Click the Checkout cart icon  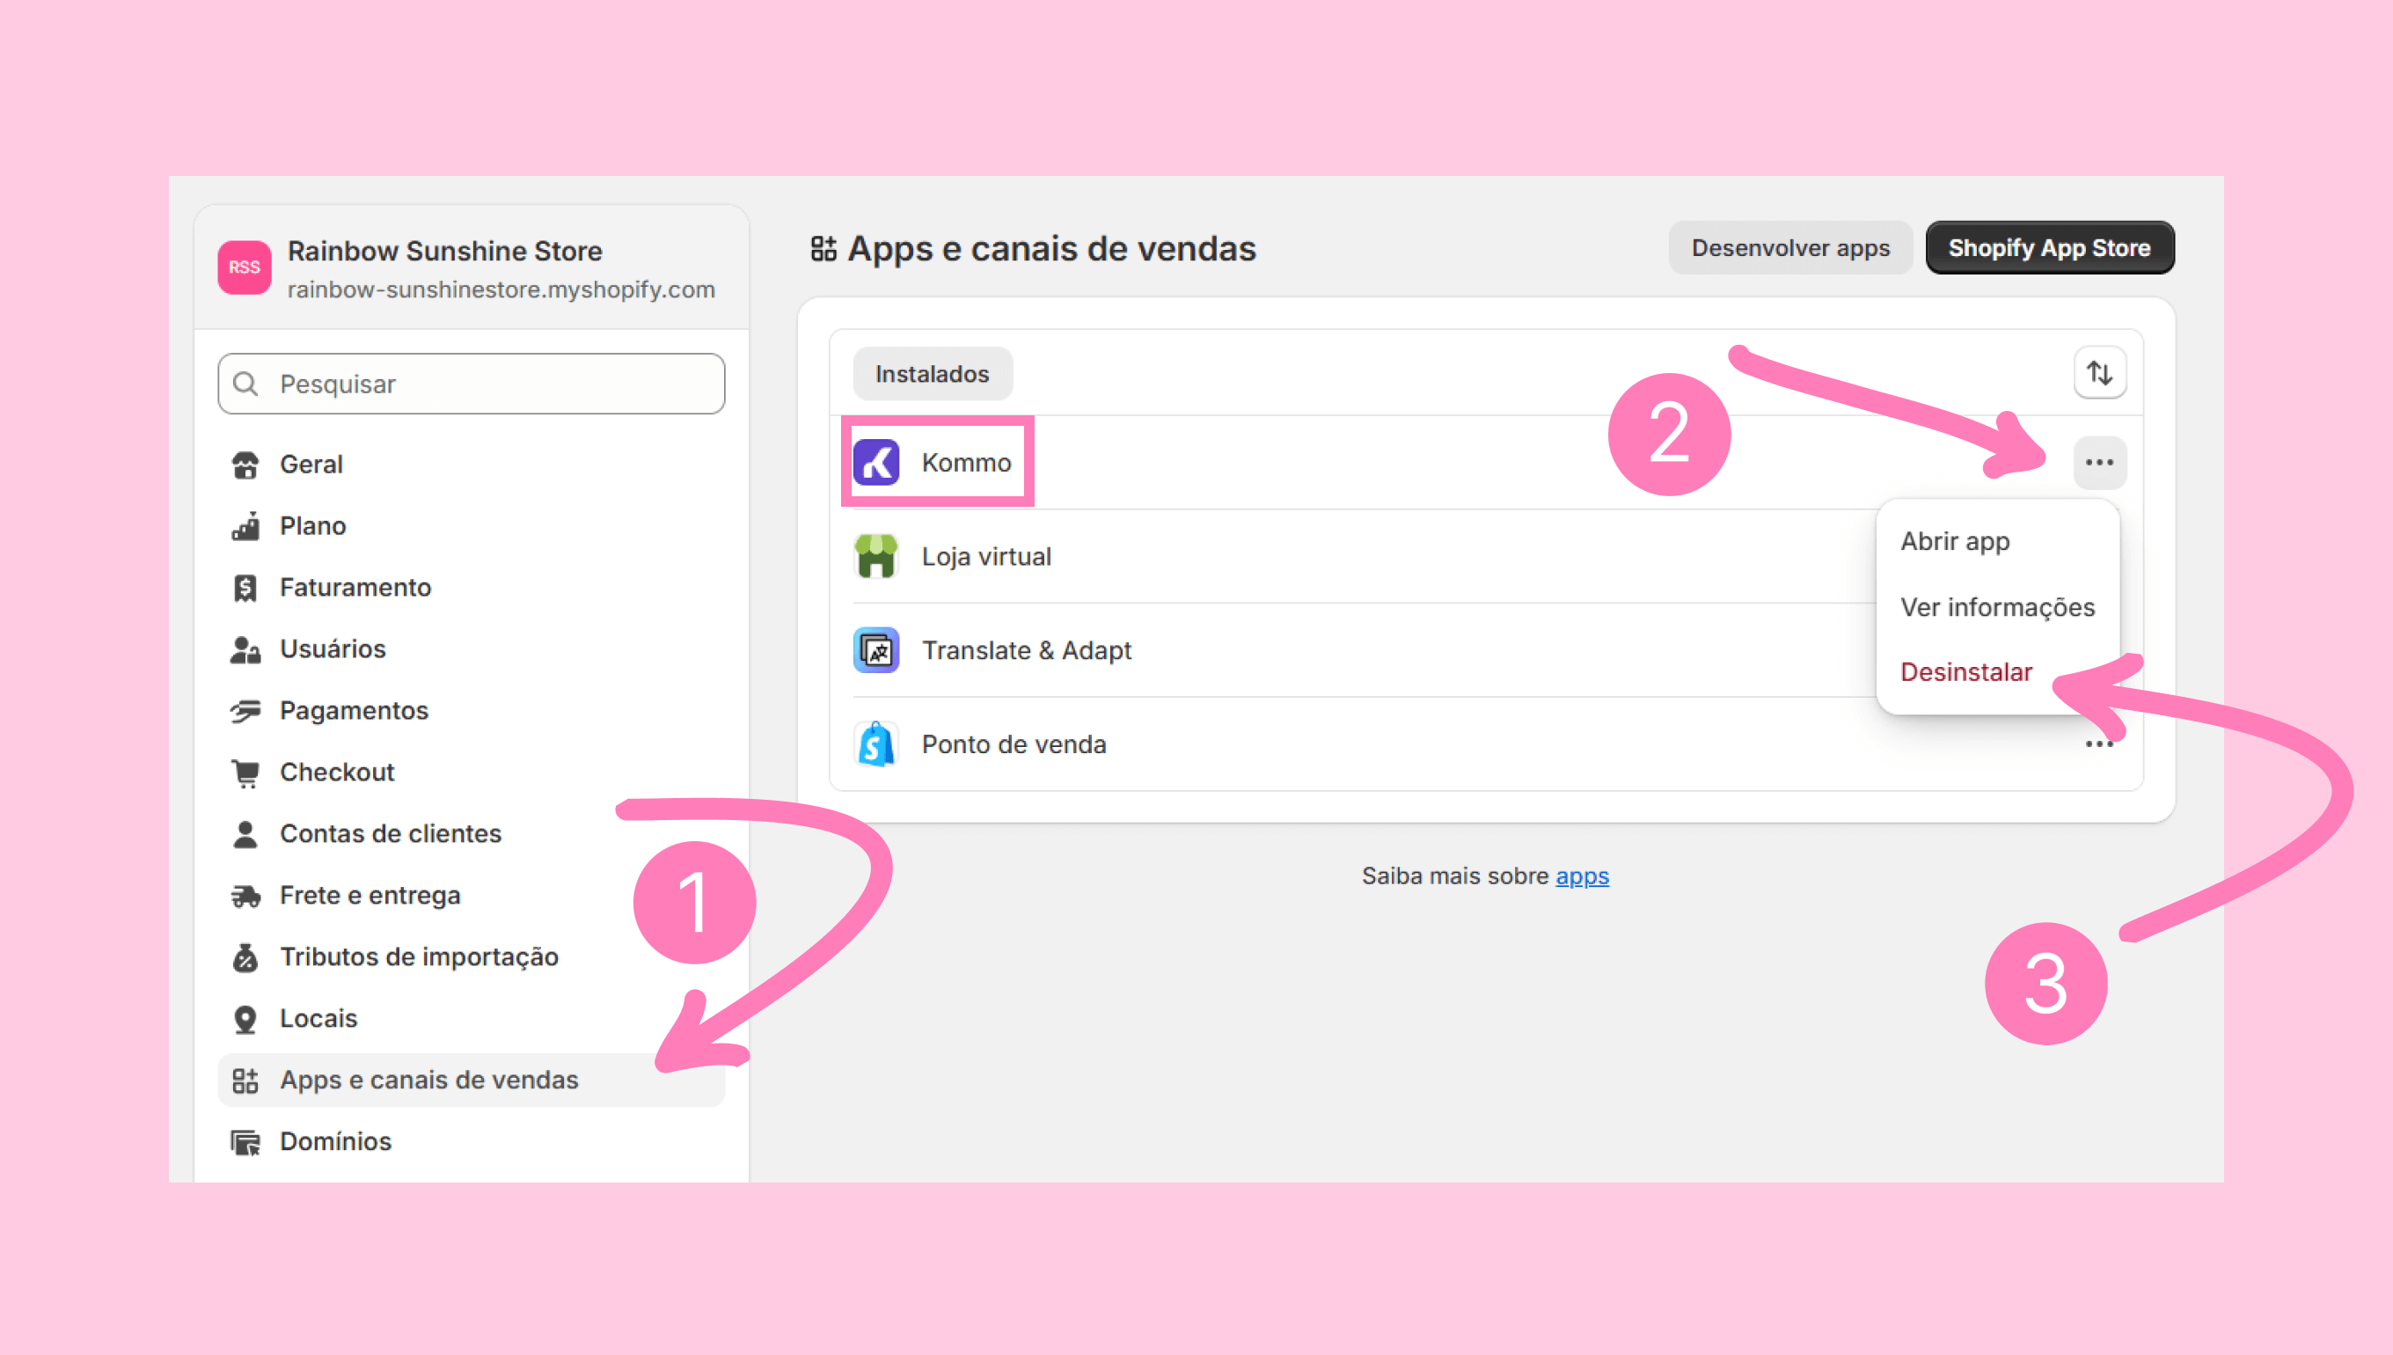[x=245, y=773]
